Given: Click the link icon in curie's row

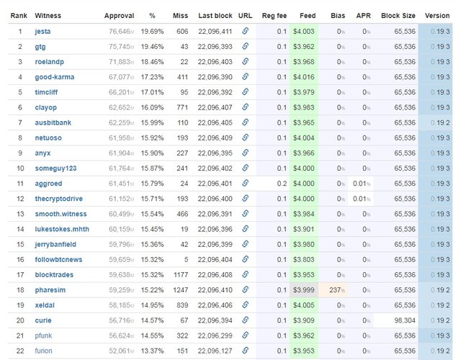Looking at the screenshot, I should pos(245,320).
